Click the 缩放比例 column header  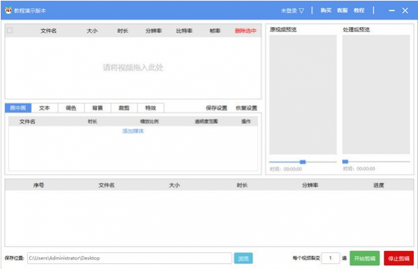coord(149,121)
